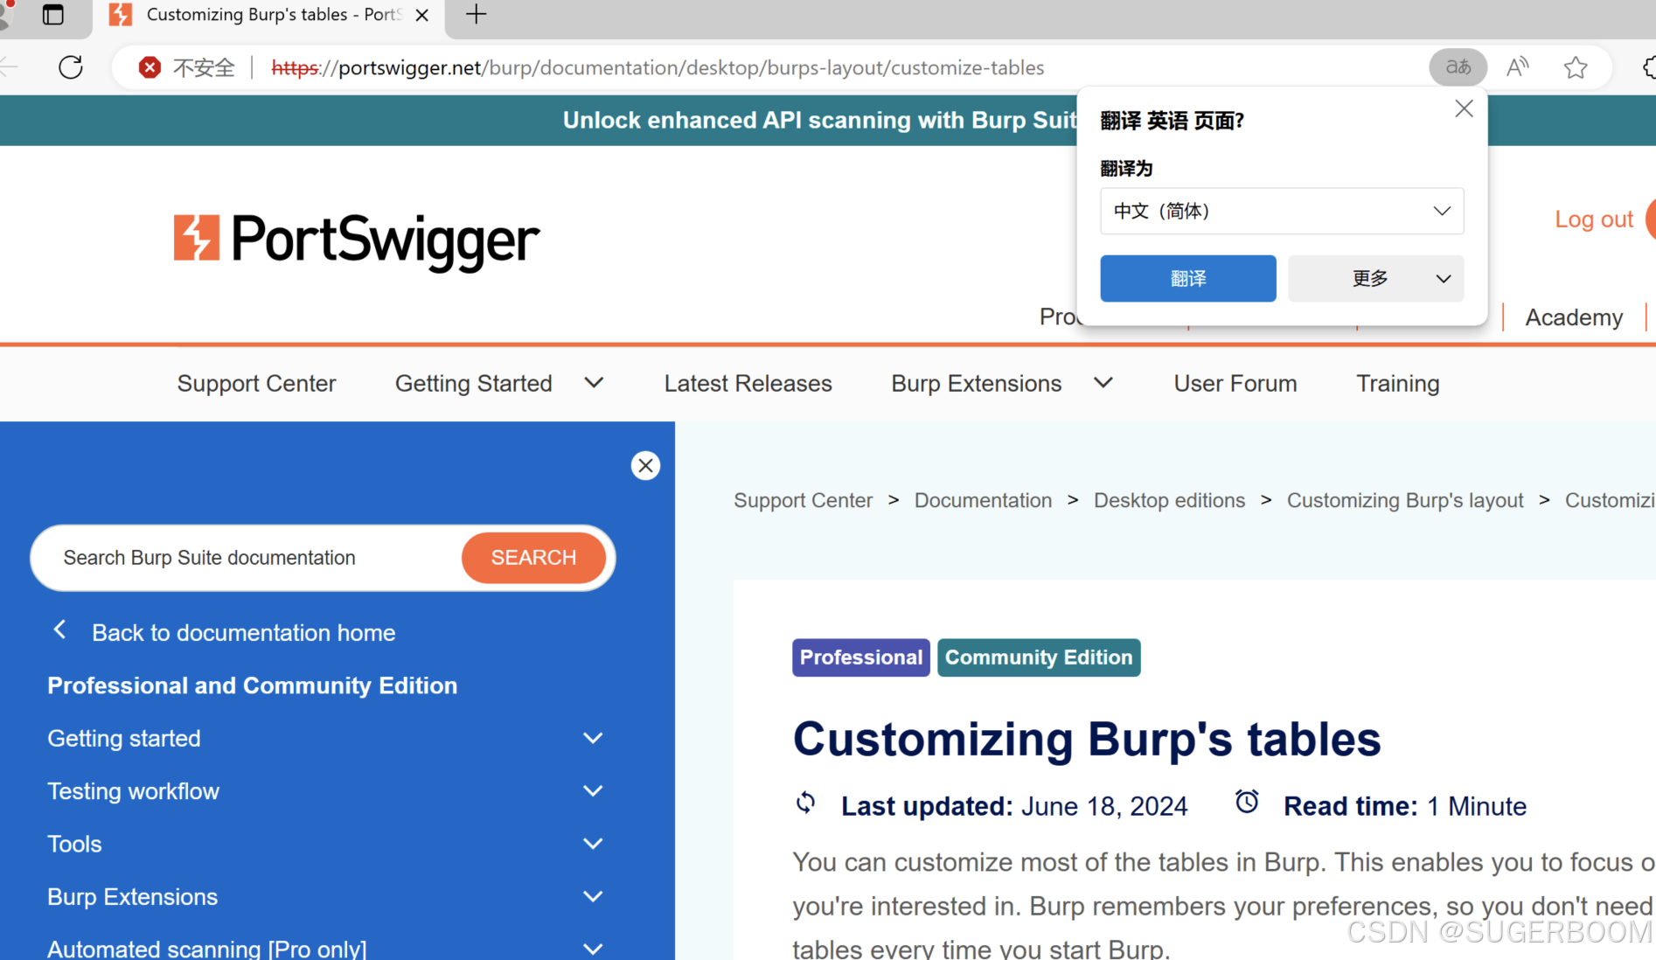Open the More options dropdown
Viewport: 1656px width, 960px height.
pyautogui.click(x=1375, y=278)
